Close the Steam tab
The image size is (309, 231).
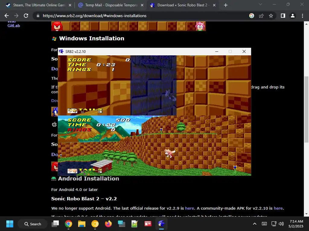click(x=70, y=5)
